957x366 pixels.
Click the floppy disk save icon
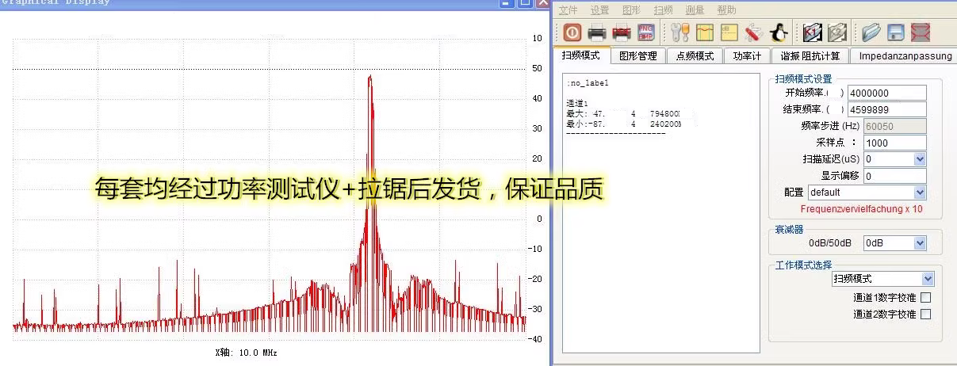tap(896, 32)
